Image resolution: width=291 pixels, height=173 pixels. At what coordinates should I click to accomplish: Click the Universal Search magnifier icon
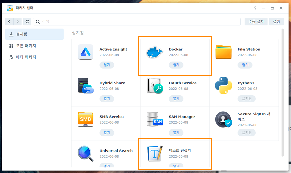point(86,154)
